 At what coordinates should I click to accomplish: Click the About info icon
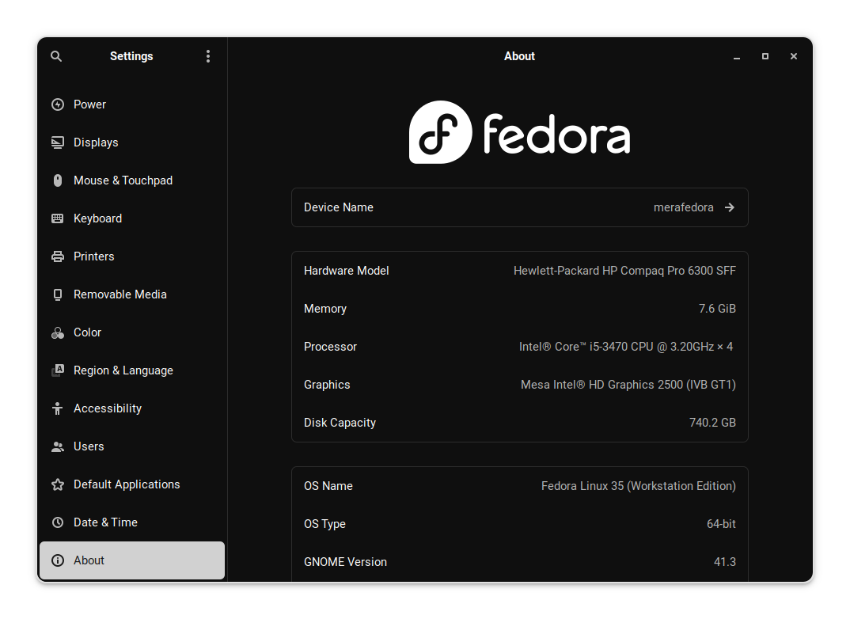[58, 560]
